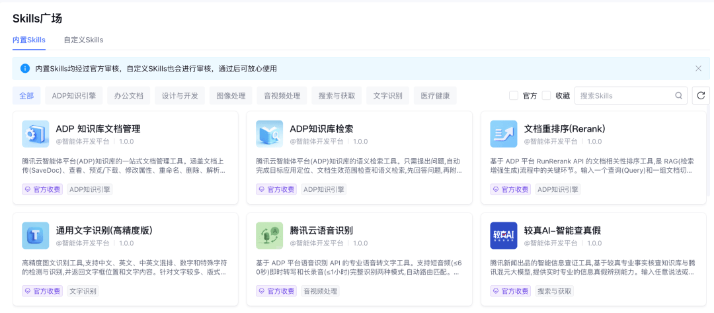This screenshot has height=313, width=714.
Task: Filter by 医疗健康 category
Action: coord(435,96)
